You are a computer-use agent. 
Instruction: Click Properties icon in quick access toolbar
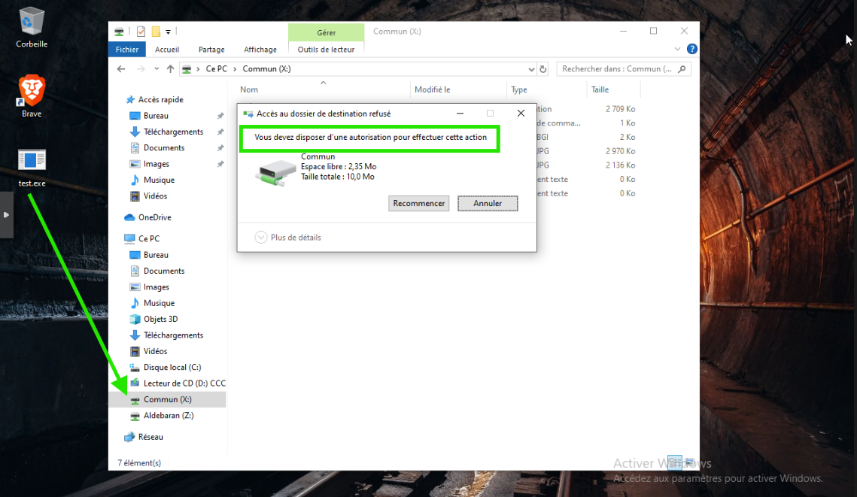(141, 32)
